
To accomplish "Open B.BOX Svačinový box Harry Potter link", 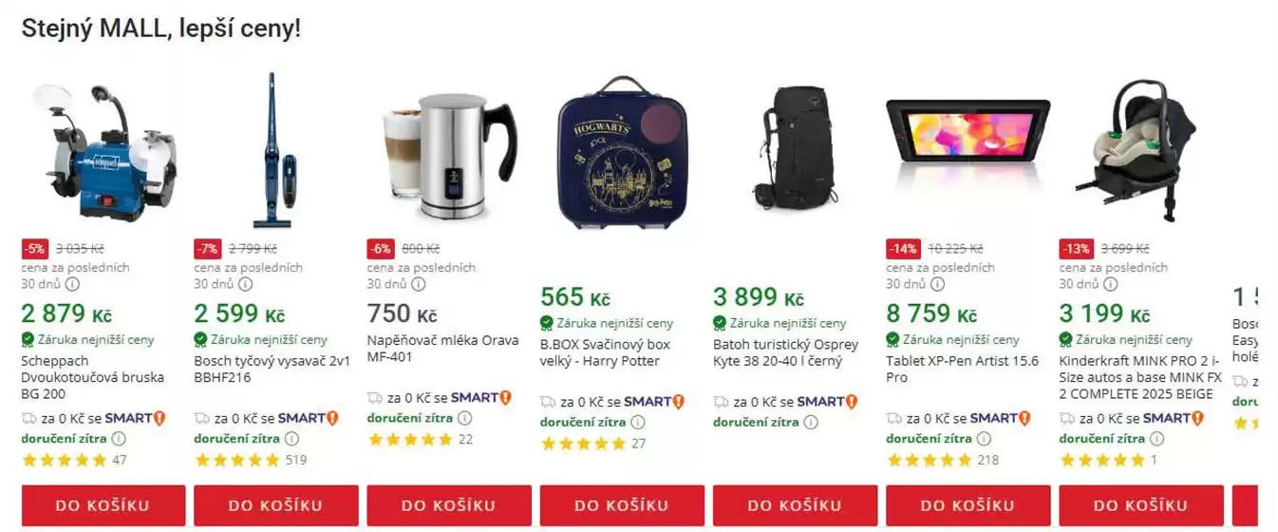I will coord(606,352).
